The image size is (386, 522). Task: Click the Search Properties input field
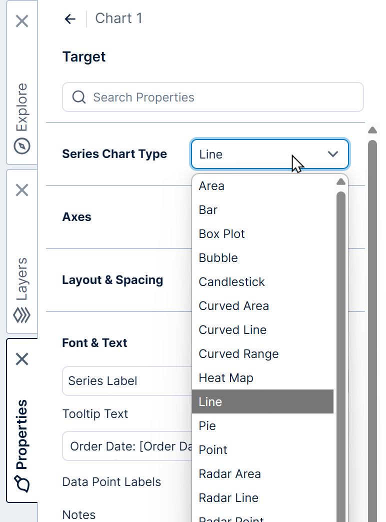(x=200, y=97)
